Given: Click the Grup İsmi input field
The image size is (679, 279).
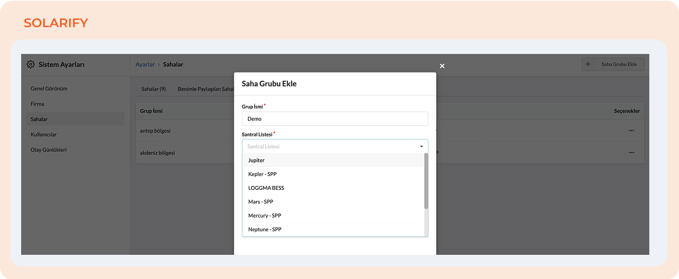Looking at the screenshot, I should coord(335,118).
